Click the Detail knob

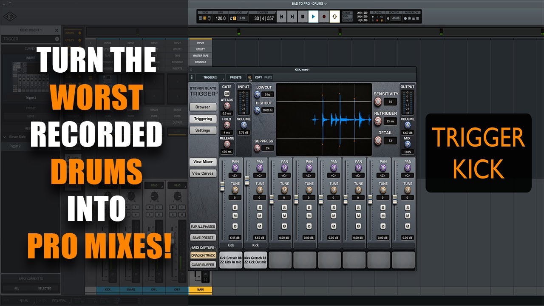tap(378, 141)
